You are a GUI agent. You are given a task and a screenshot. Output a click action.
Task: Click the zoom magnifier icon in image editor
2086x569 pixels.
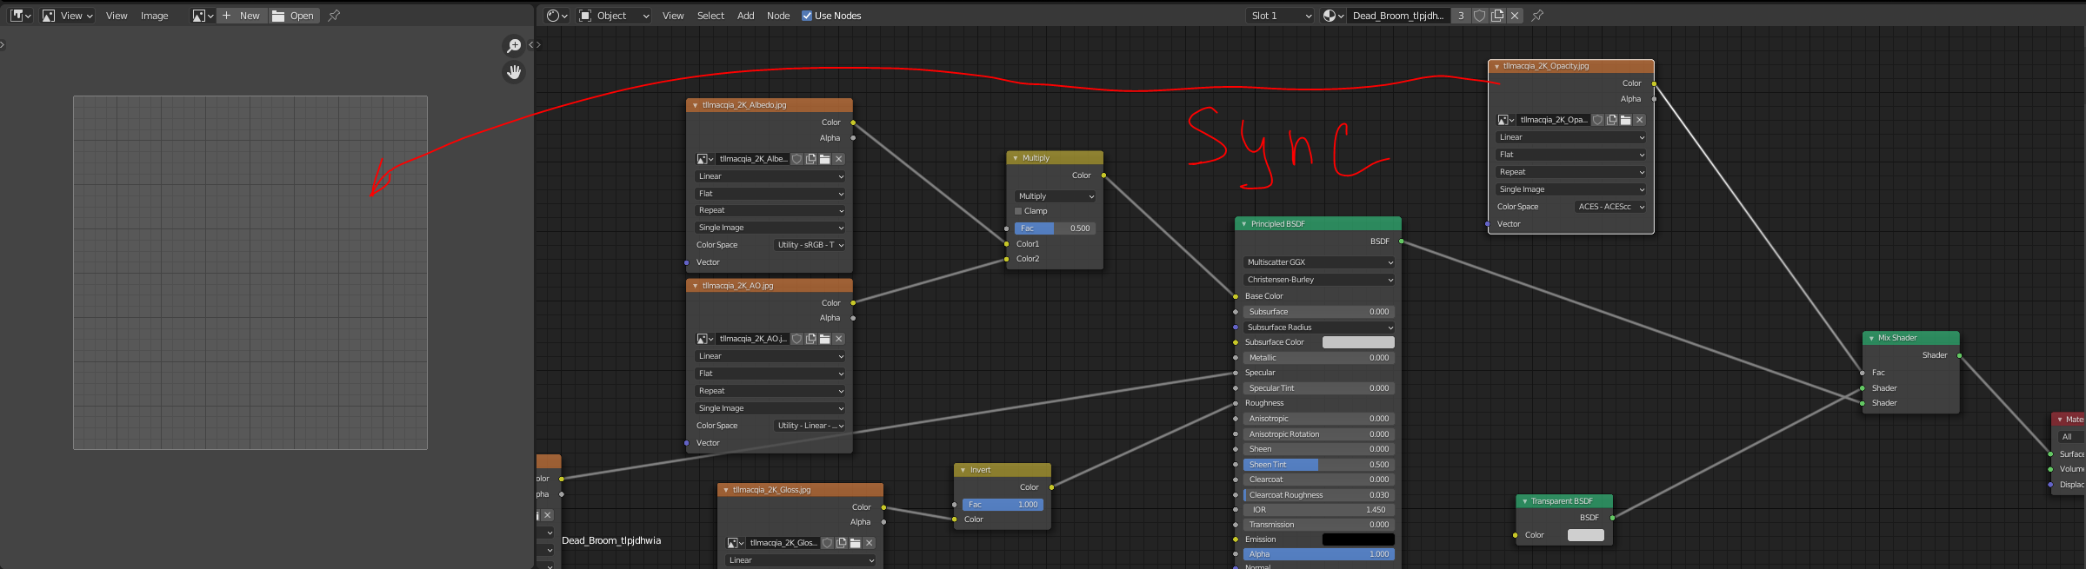(514, 45)
